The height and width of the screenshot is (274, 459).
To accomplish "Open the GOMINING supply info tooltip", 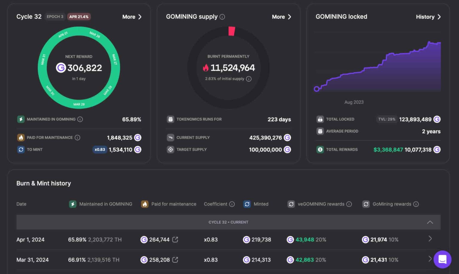I will [222, 17].
